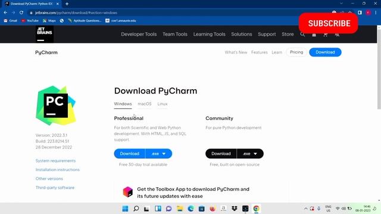The width and height of the screenshot is (381, 214).
Task: Click blue Download button in PyCharm subnav
Action: click(x=325, y=52)
